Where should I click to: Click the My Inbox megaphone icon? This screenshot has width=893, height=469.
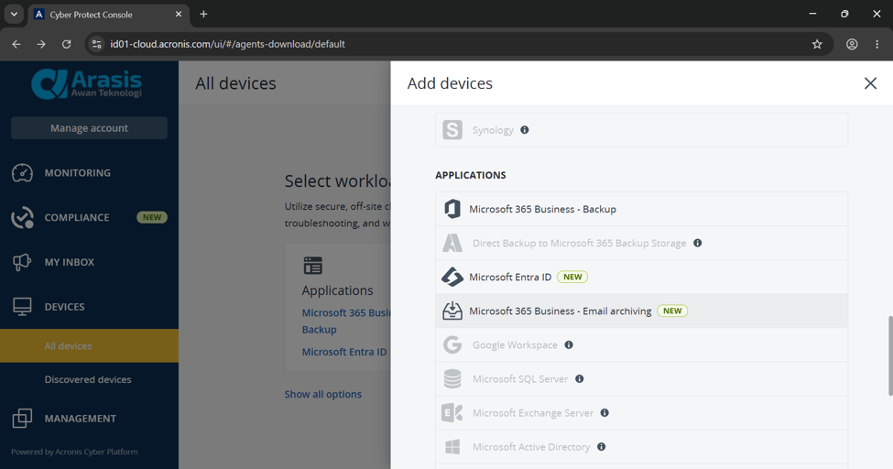point(22,262)
